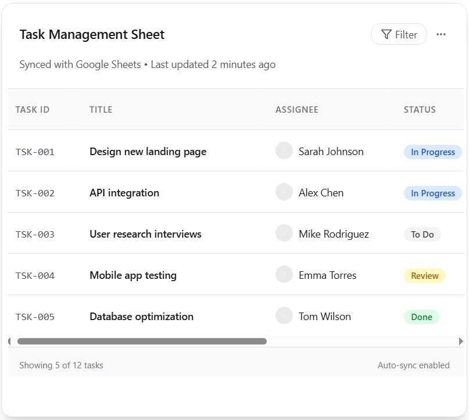Click the horizontal scrollbar thumb
Image resolution: width=469 pixels, height=420 pixels.
(x=142, y=342)
